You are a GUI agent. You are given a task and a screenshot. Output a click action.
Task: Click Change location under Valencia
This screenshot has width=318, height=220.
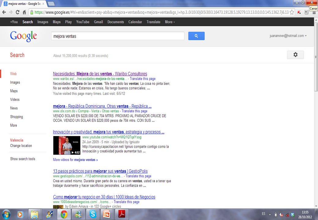point(21,146)
